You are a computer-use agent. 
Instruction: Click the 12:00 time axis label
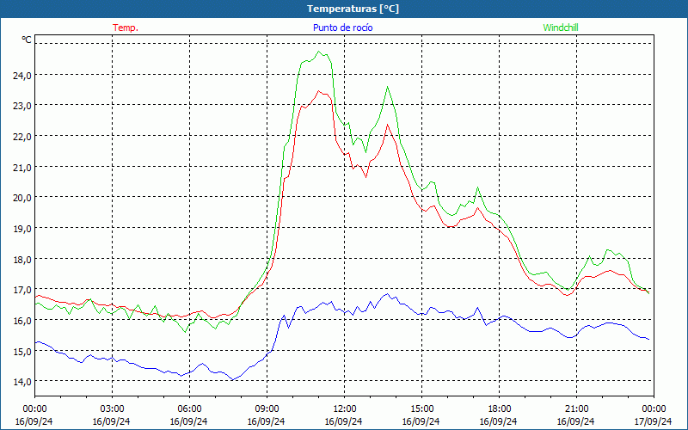[345, 409]
